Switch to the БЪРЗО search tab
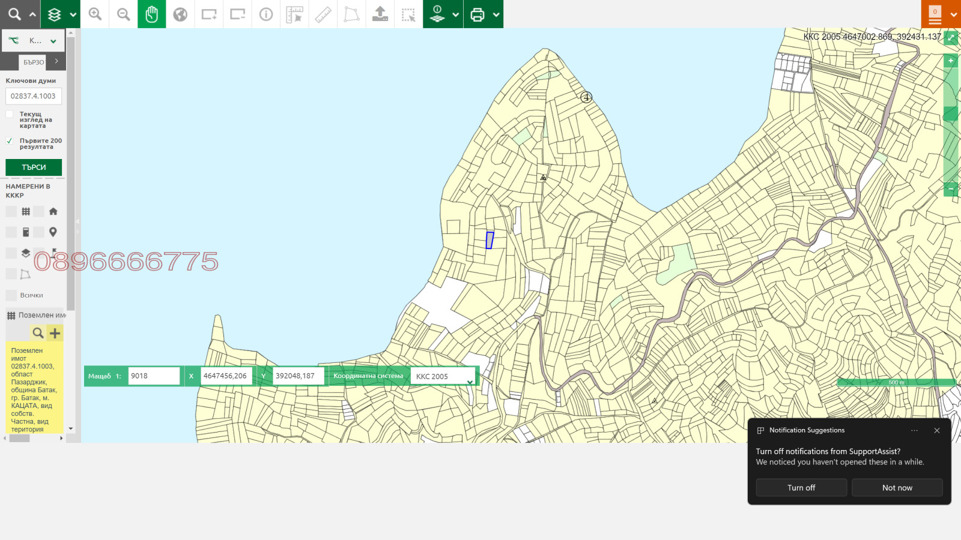 click(34, 62)
